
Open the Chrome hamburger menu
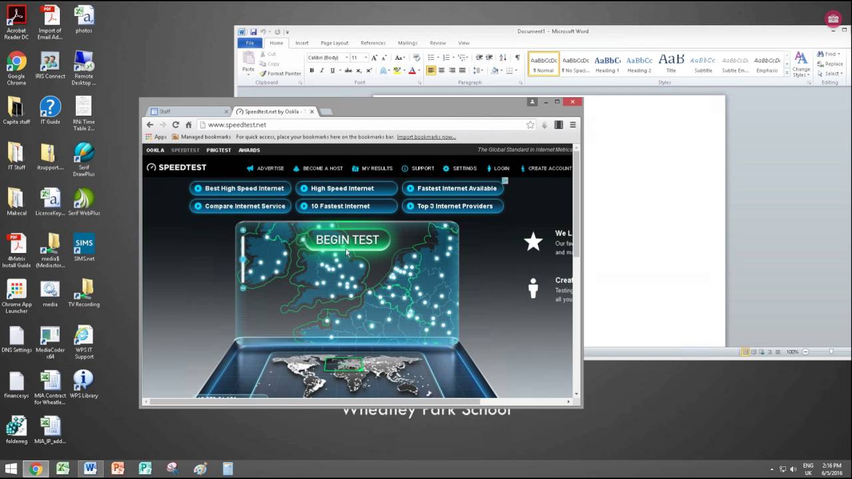point(572,124)
